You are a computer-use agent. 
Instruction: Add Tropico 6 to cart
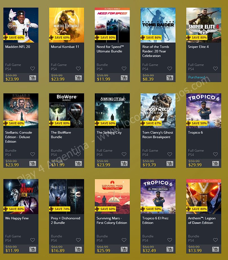216,164
